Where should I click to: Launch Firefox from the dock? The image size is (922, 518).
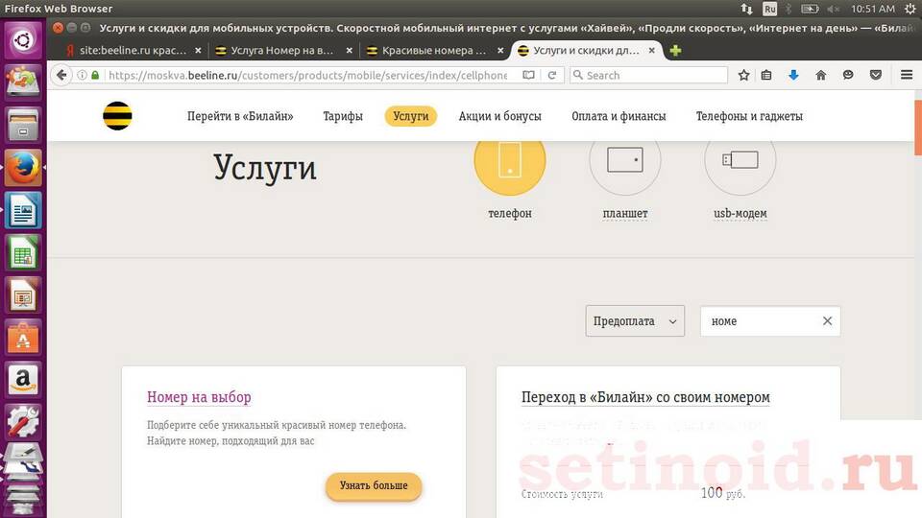click(23, 168)
